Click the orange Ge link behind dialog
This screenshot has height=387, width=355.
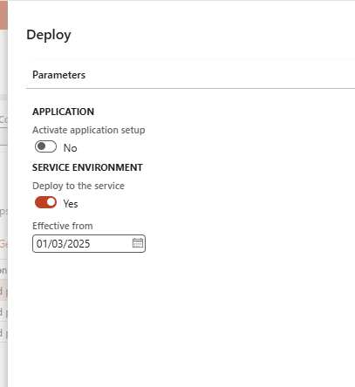3,244
